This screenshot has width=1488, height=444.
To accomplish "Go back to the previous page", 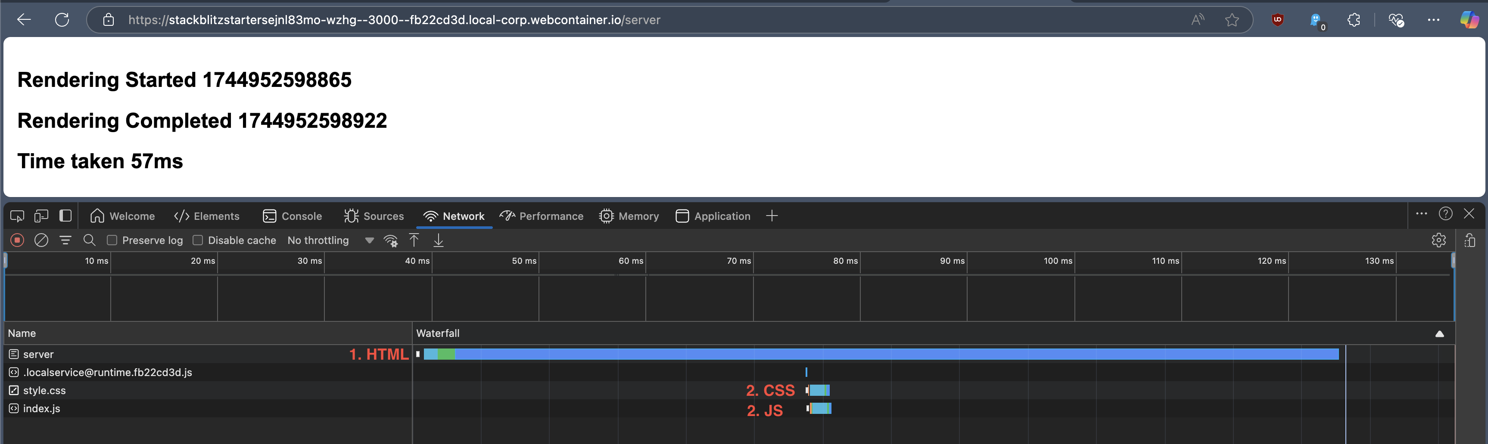I will 24,20.
